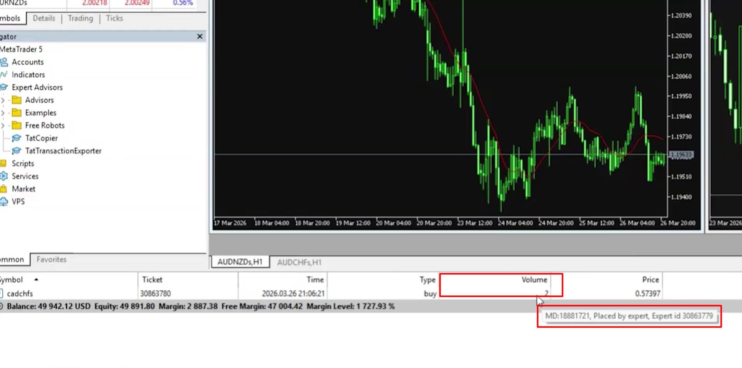Click the open time 2026.03.26 21:06:21
Screen dimensions: 742x368
pos(293,294)
